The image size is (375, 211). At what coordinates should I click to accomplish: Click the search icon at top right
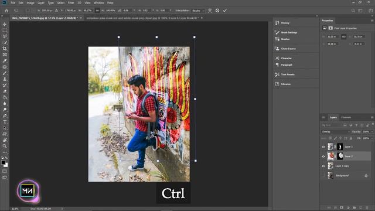click(353, 11)
